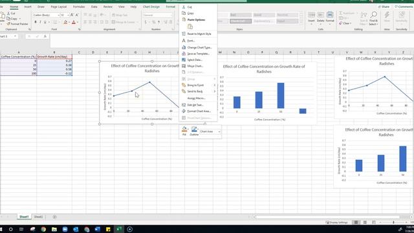Open the Name Box dropdown arrow
This screenshot has width=414, height=233.
coord(15,36)
